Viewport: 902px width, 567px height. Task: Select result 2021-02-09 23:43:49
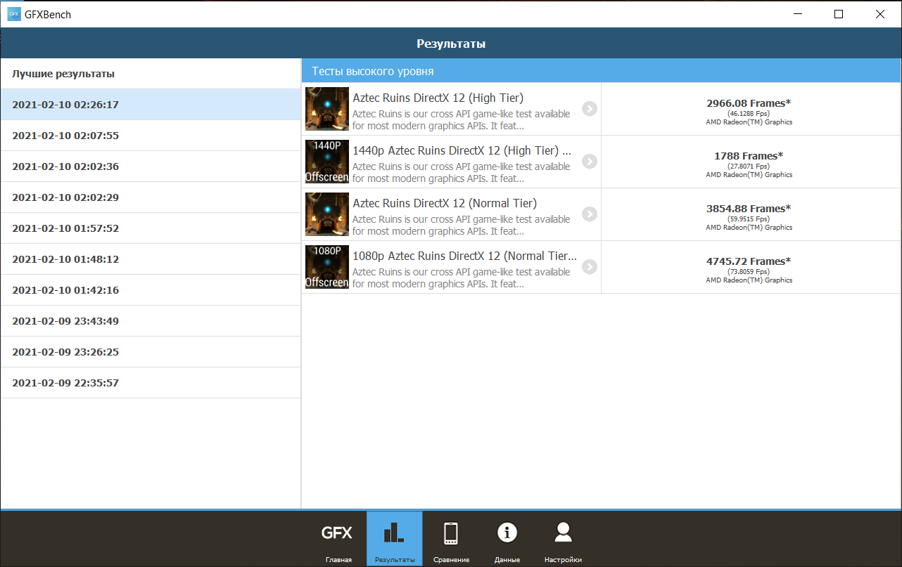click(151, 321)
